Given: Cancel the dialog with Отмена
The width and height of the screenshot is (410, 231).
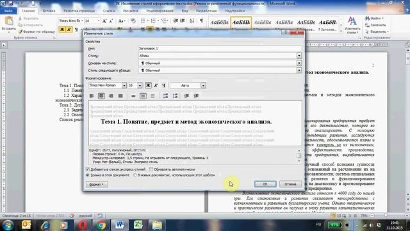Looking at the screenshot, I should point(290,184).
